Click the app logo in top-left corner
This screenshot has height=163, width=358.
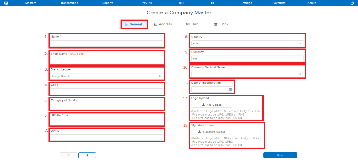coord(6,3)
